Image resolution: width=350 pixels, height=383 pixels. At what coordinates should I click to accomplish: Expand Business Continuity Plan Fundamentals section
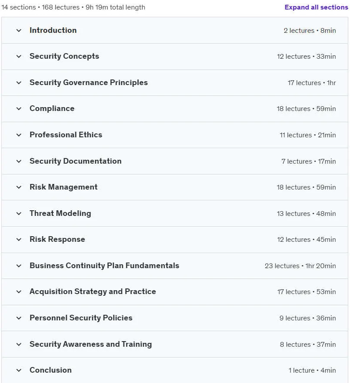point(175,266)
